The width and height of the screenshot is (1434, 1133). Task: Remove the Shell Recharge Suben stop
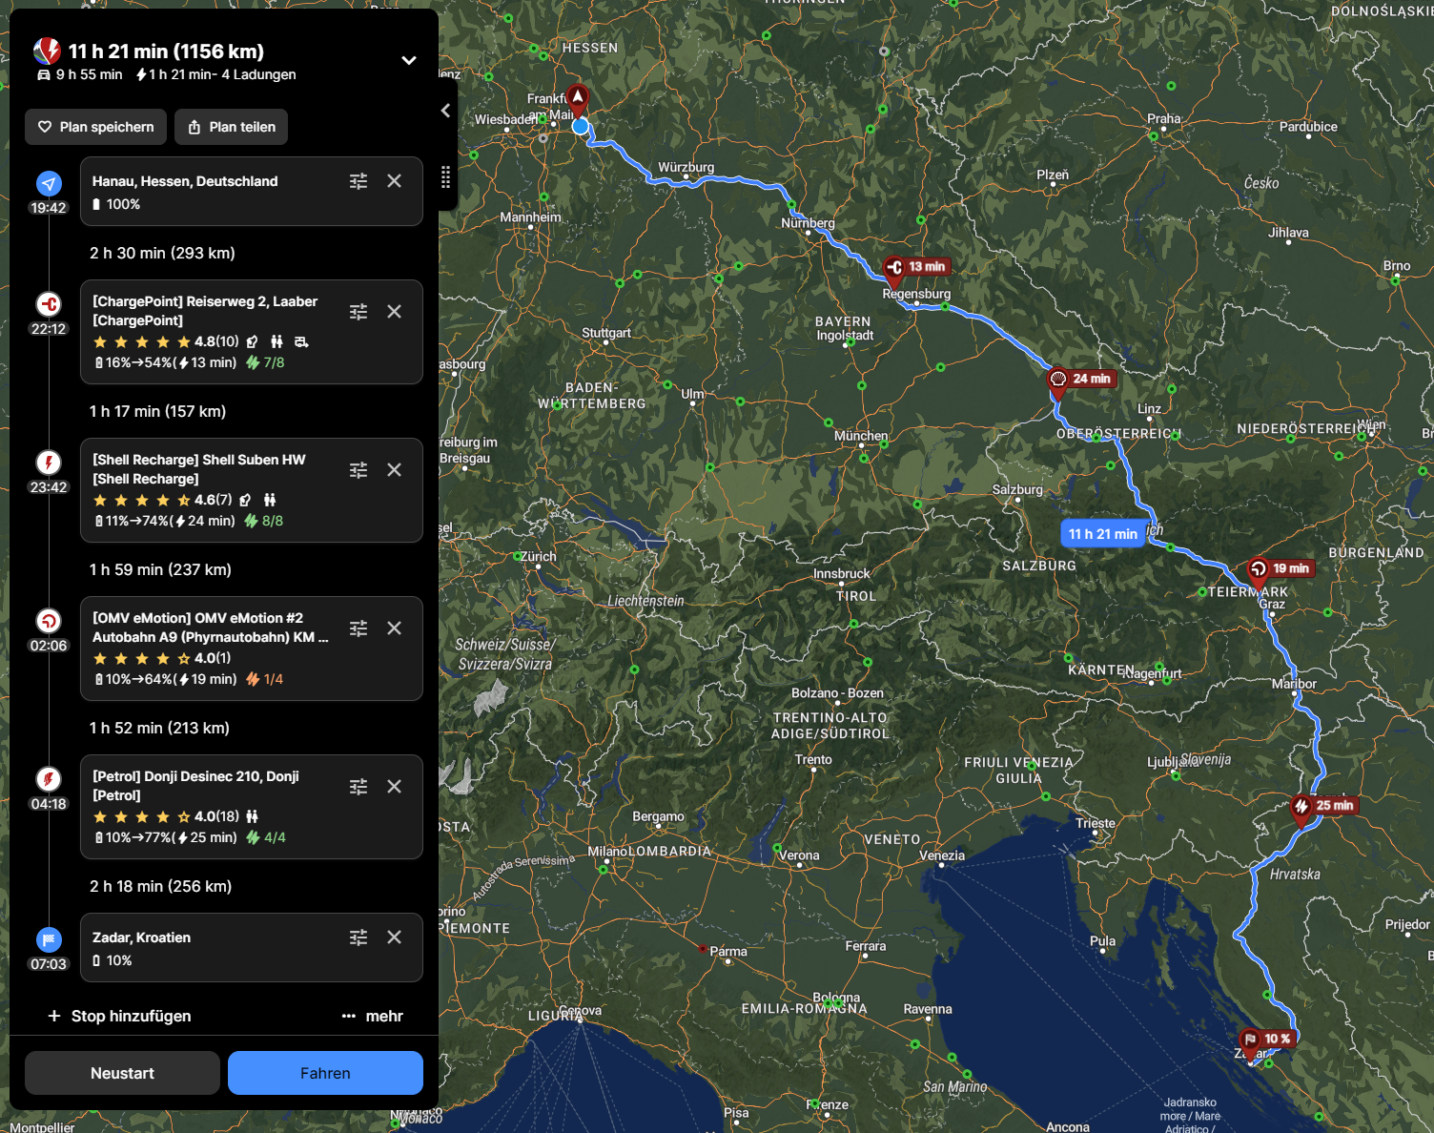coord(394,470)
